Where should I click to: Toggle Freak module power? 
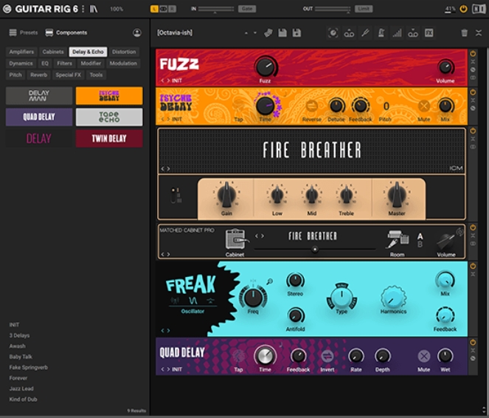473,266
